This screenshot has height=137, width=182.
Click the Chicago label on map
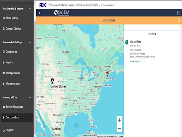pos(81,78)
